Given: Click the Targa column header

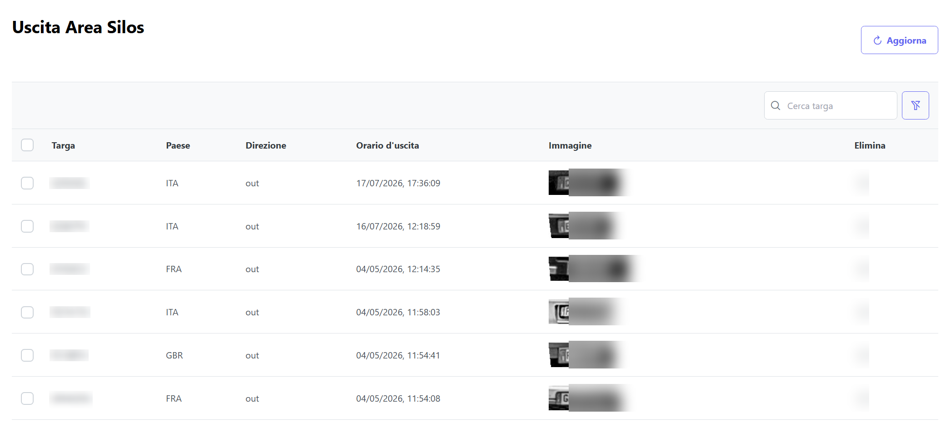Looking at the screenshot, I should 63,145.
